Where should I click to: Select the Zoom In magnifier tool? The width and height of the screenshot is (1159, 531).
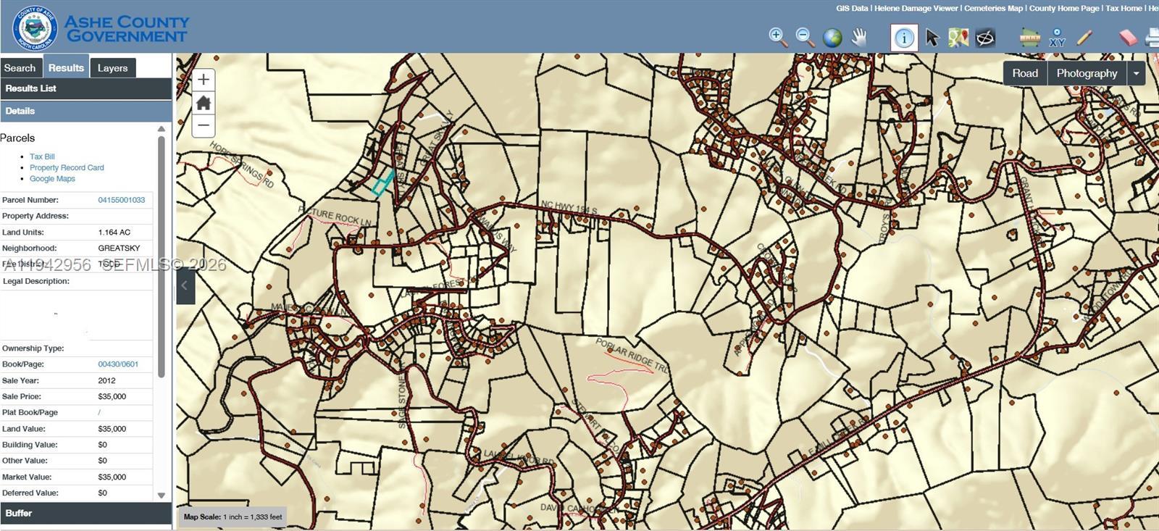pos(778,38)
